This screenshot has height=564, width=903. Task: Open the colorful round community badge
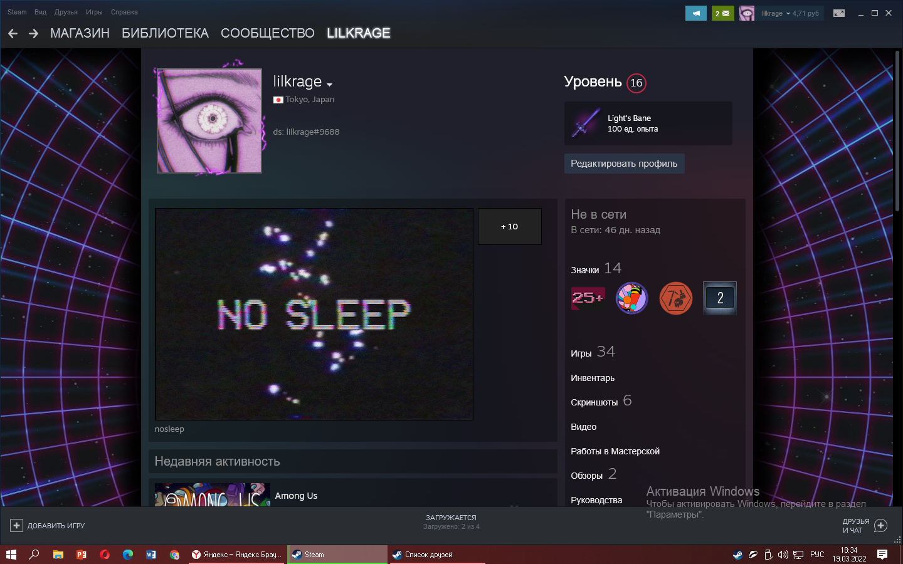631,298
